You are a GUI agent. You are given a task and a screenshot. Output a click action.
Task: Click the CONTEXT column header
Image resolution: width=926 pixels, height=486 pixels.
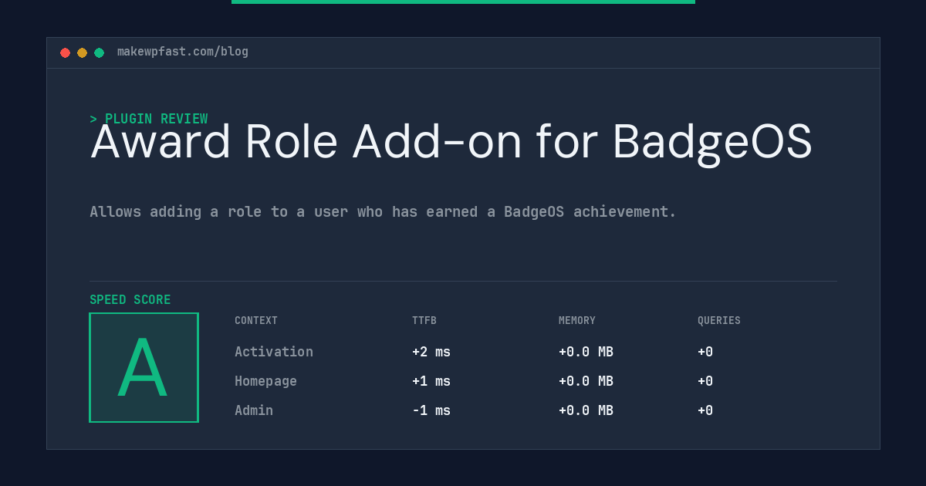[x=256, y=321]
